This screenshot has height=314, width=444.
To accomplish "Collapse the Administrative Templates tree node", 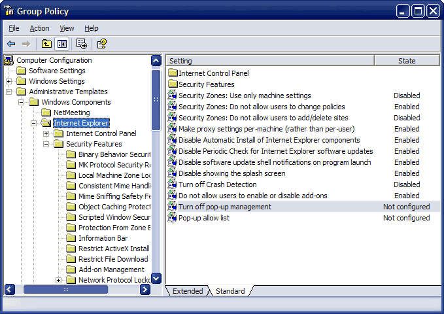I will pyautogui.click(x=9, y=92).
